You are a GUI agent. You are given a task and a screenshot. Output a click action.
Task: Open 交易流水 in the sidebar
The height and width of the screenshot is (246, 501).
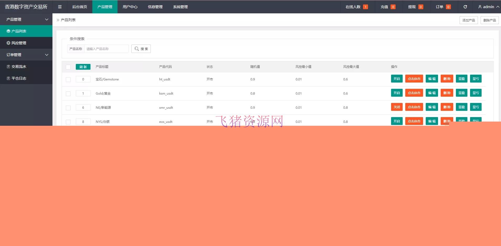[x=26, y=67]
